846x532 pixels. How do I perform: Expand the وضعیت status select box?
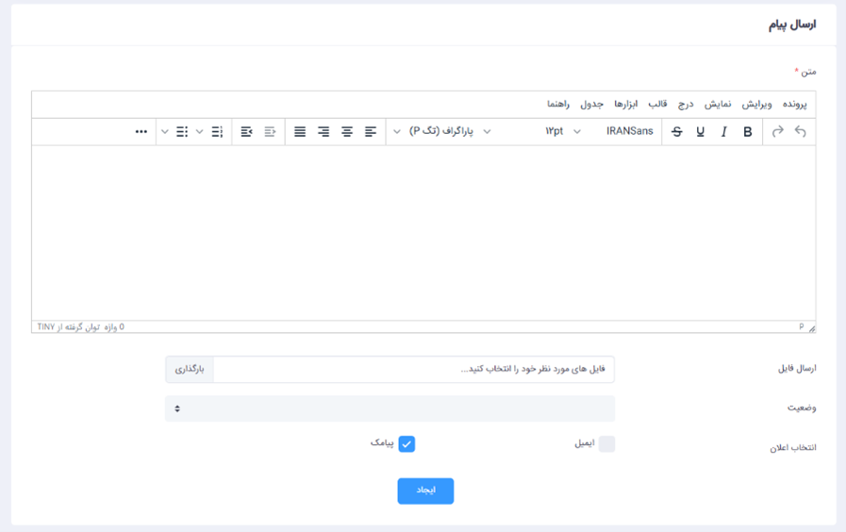click(x=390, y=408)
